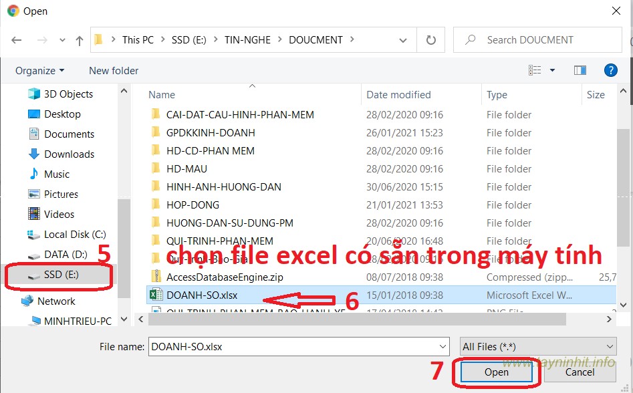Open Downloads in the navigation pane

[69, 154]
